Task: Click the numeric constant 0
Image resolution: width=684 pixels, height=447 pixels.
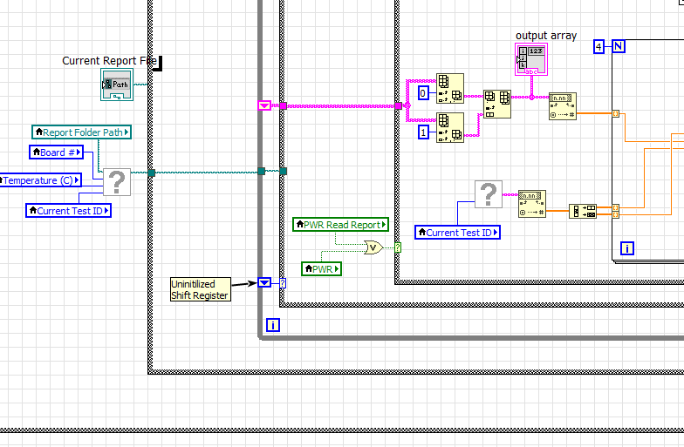Action: tap(423, 92)
